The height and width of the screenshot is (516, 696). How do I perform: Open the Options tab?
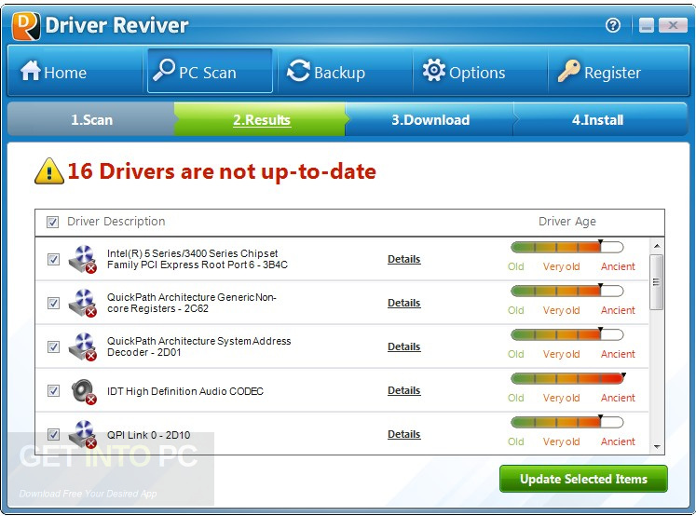[x=480, y=71]
